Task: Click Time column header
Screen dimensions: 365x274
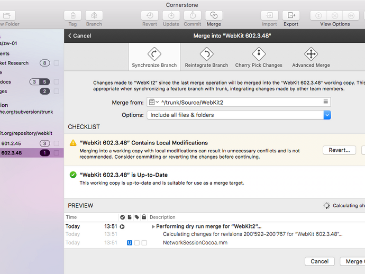Action: [x=71, y=217]
